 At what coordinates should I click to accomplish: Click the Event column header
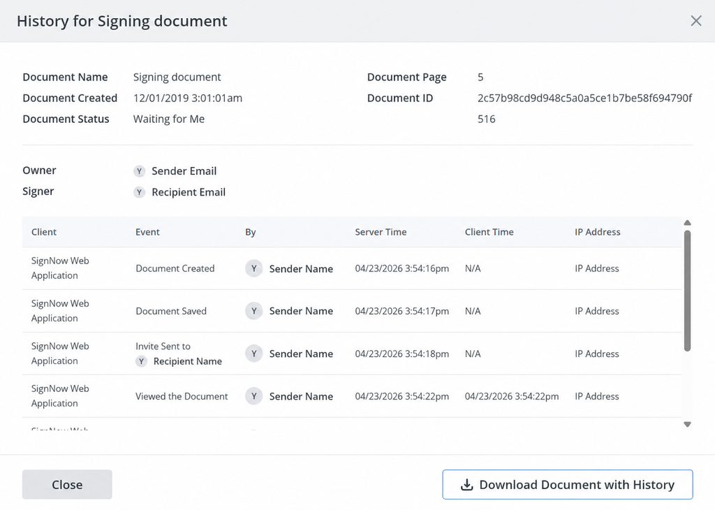[147, 232]
